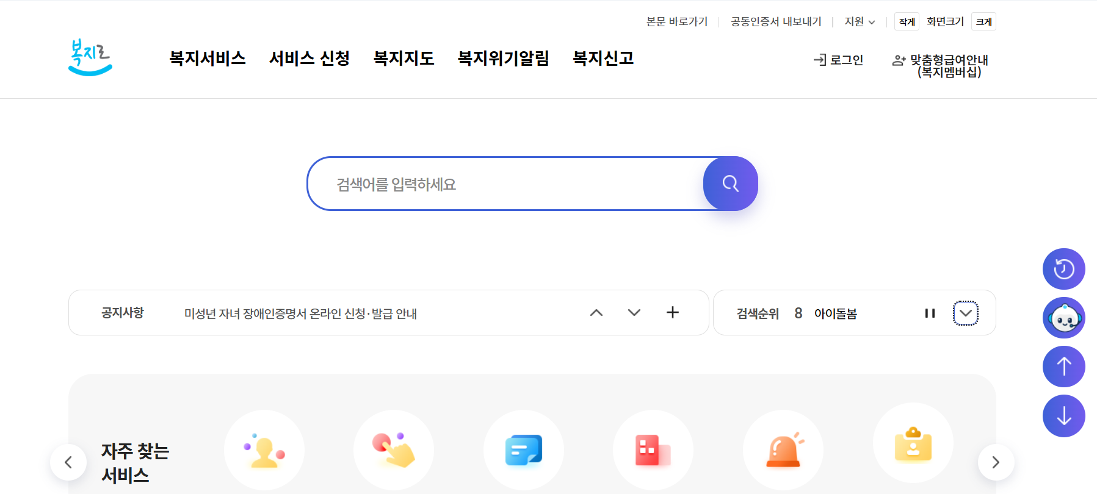Open the 미성년 자녀 장애인증명서 notice
Screen dimensions: 1097x494
coord(300,313)
